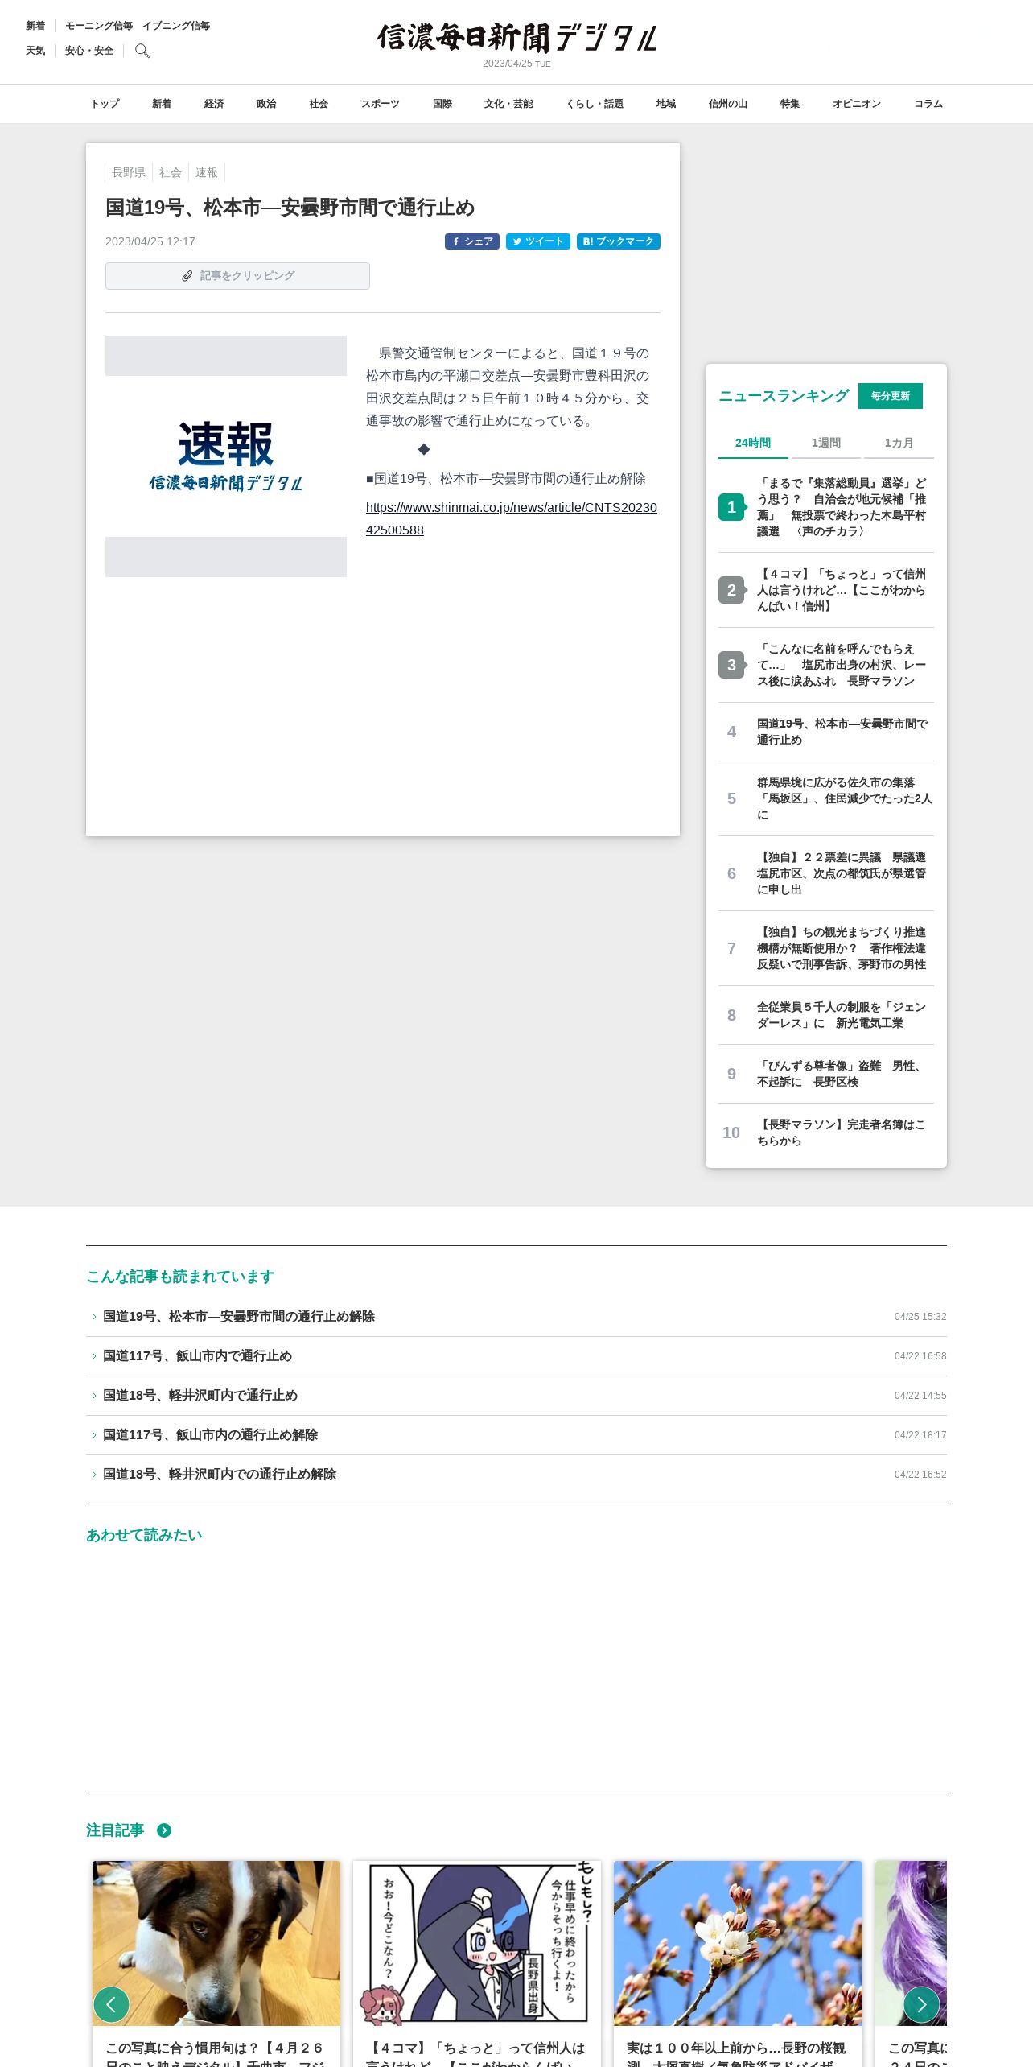Show next featured article carousel arrow
The image size is (1033, 2067).
[x=921, y=2005]
